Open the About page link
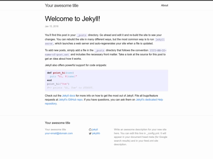The height and width of the screenshot is (159, 213). [164, 5]
